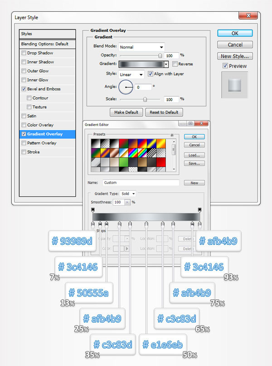Open Blending Options: Default
Screen dimensions: 272x366
tap(47, 44)
